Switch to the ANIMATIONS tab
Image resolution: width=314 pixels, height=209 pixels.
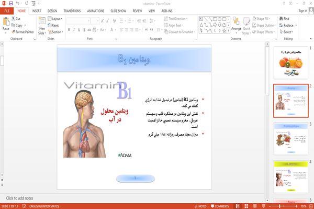96,11
